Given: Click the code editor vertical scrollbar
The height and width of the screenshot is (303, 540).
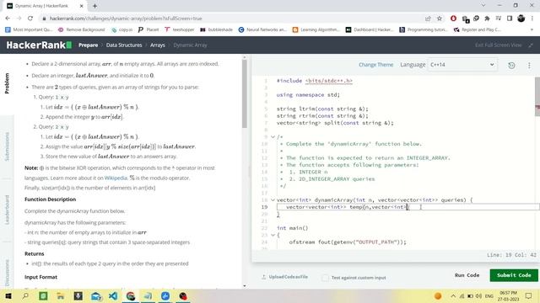Looking at the screenshot, I should coord(537,97).
